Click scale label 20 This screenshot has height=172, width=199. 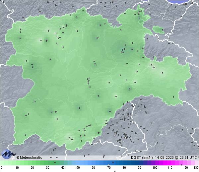tap(33, 168)
